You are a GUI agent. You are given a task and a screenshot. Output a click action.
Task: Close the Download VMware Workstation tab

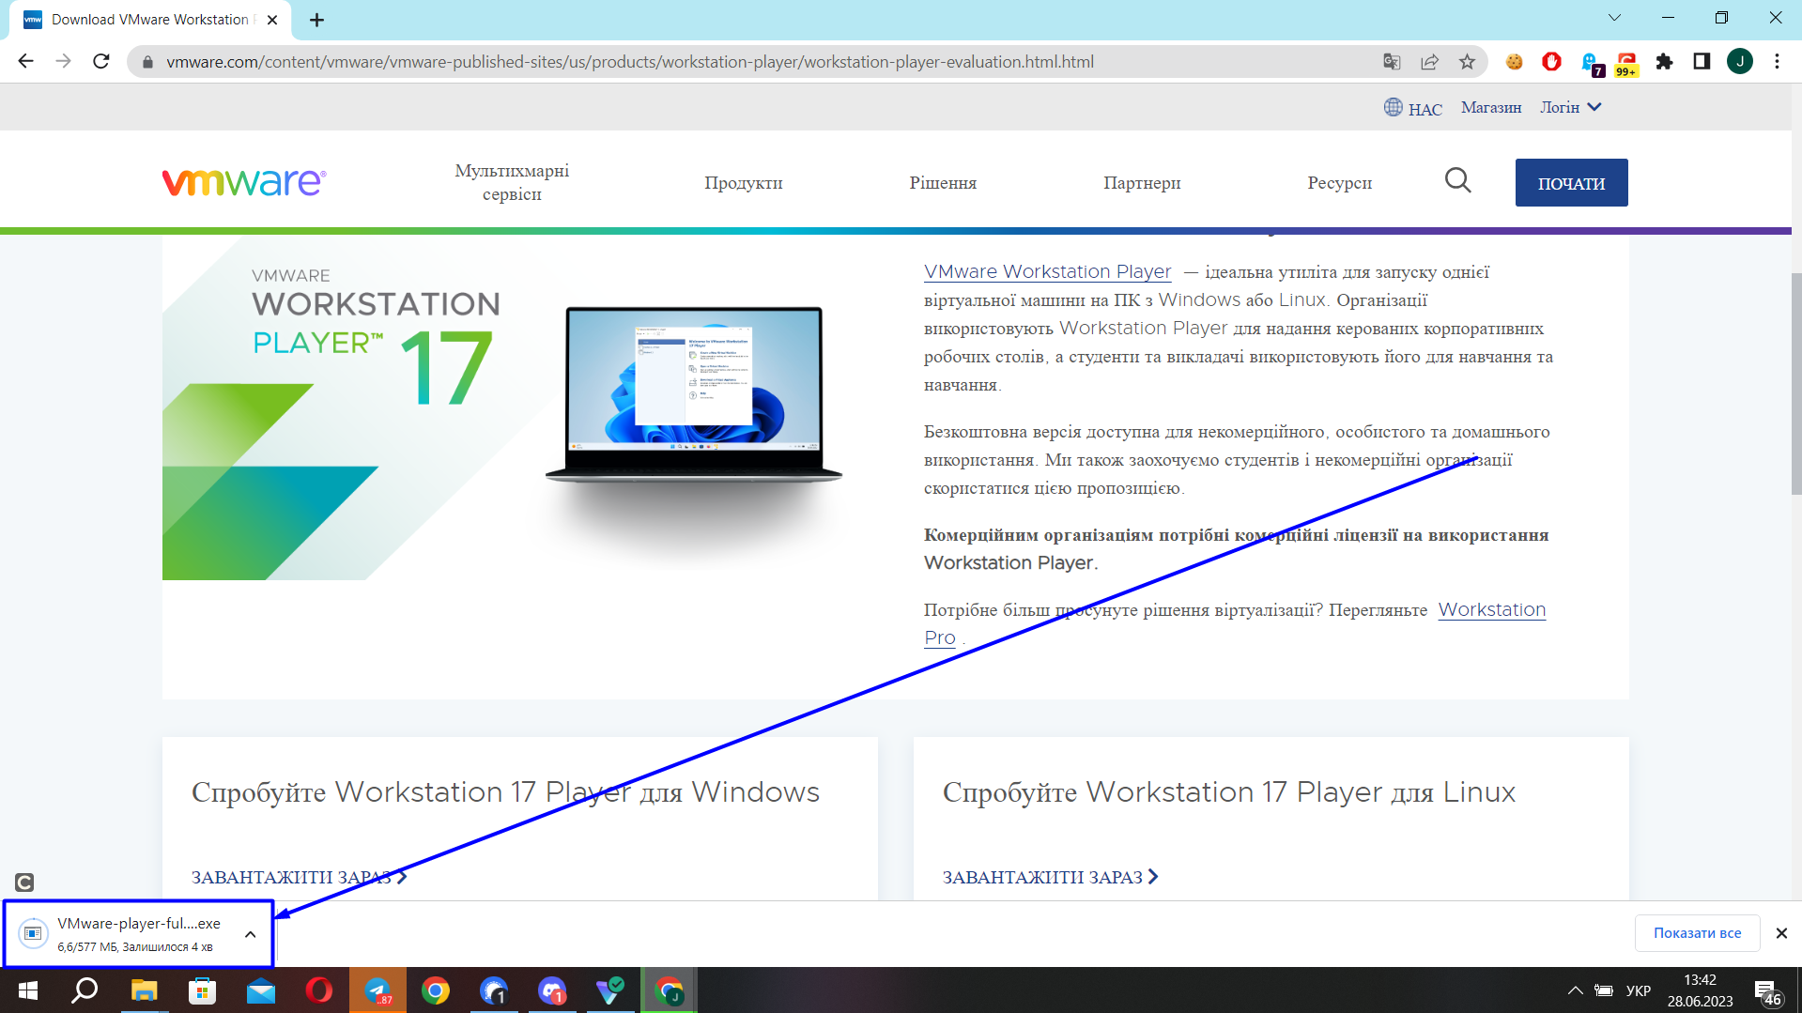[x=272, y=20]
